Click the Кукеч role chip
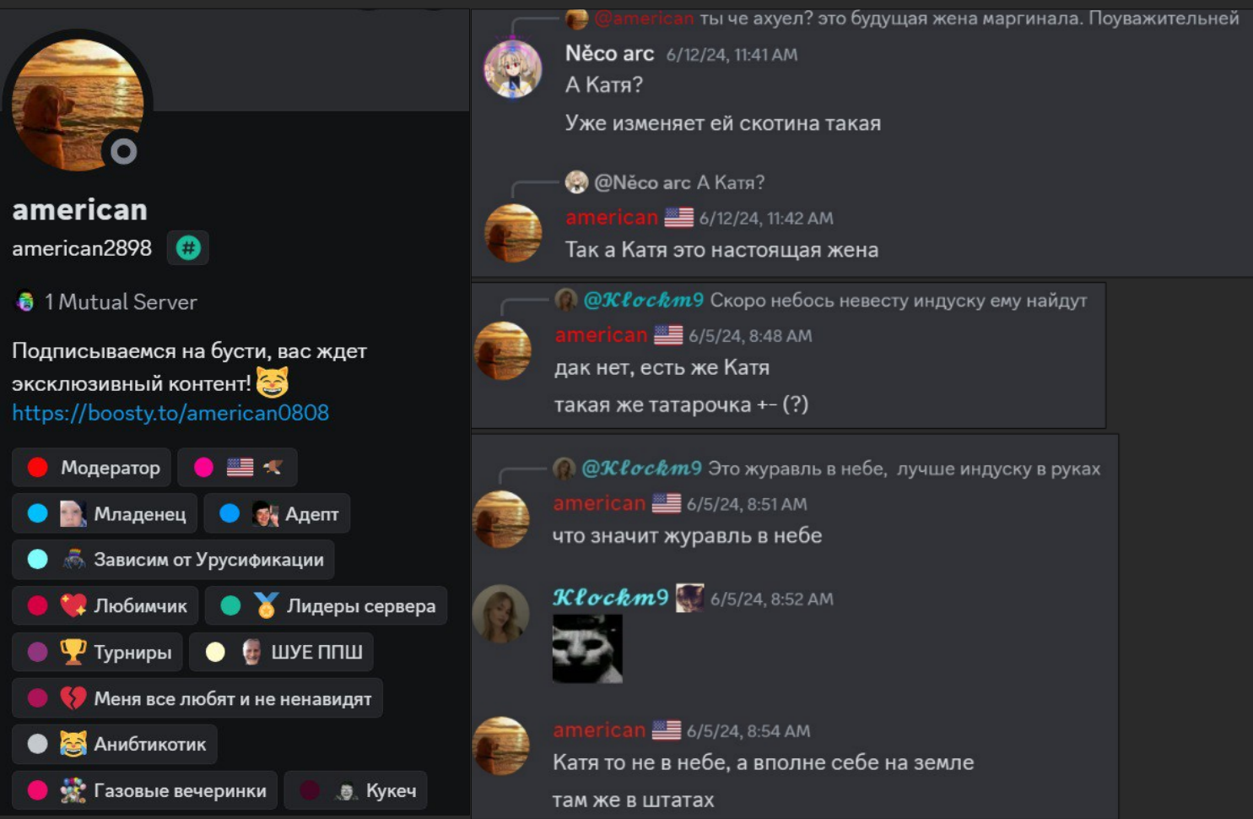 click(x=355, y=790)
